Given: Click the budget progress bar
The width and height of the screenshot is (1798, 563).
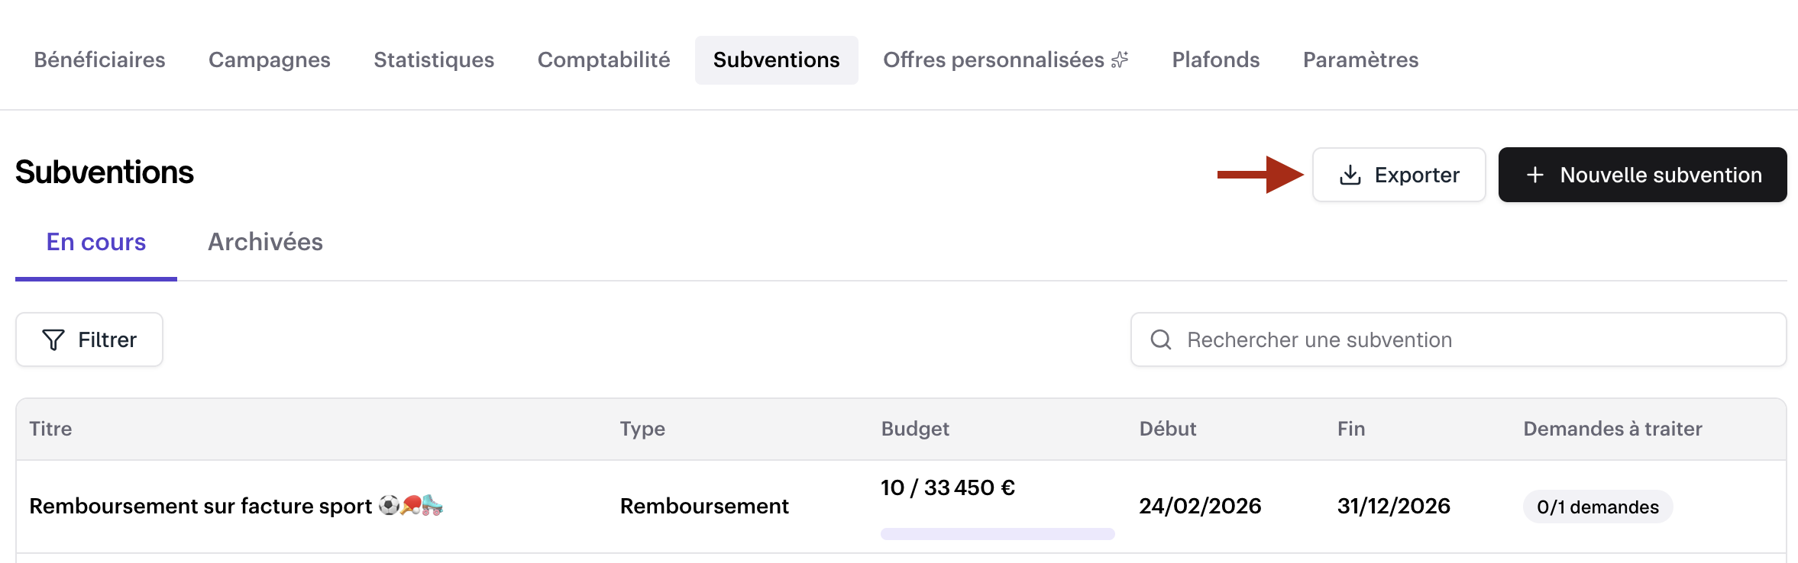Looking at the screenshot, I should [998, 534].
